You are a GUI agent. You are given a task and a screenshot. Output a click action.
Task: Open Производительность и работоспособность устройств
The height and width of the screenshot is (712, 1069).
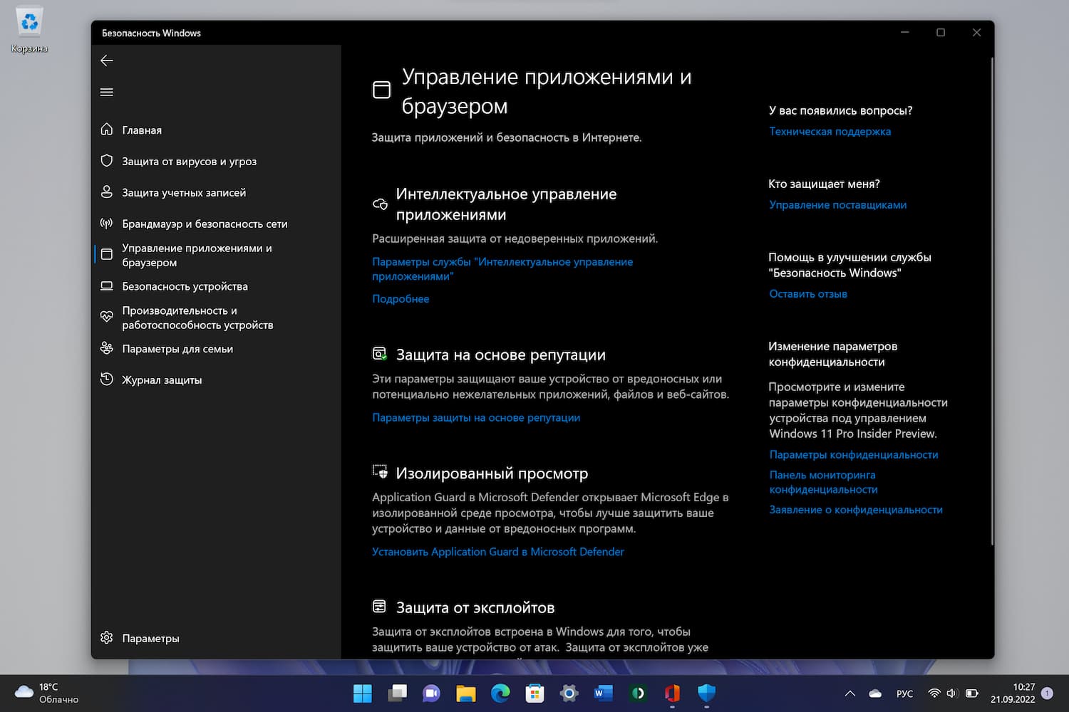coord(197,318)
